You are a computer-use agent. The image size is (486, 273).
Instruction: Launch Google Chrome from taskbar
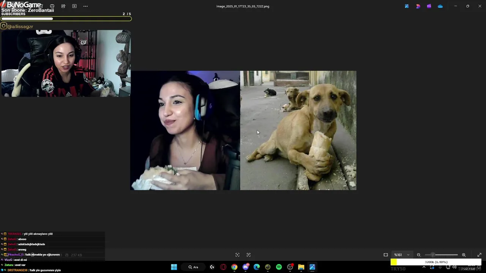pos(234,267)
